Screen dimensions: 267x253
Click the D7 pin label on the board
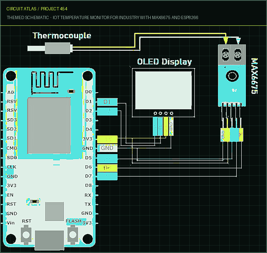88,176
